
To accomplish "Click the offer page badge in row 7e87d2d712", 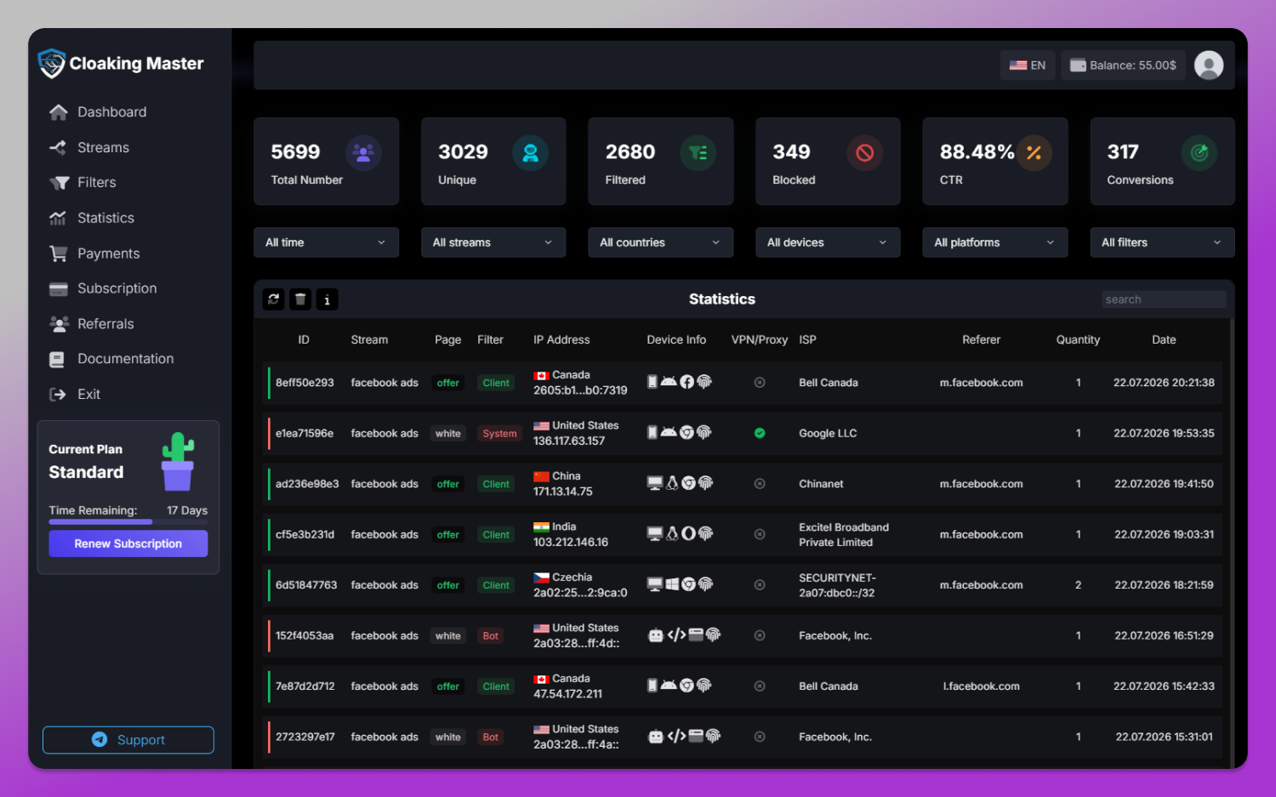I will pyautogui.click(x=448, y=686).
